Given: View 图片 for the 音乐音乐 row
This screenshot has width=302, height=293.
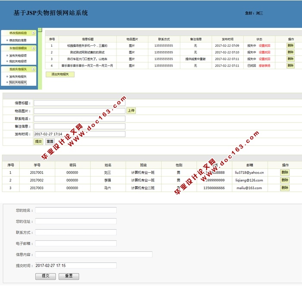Looking at the screenshot, I should 132,66.
